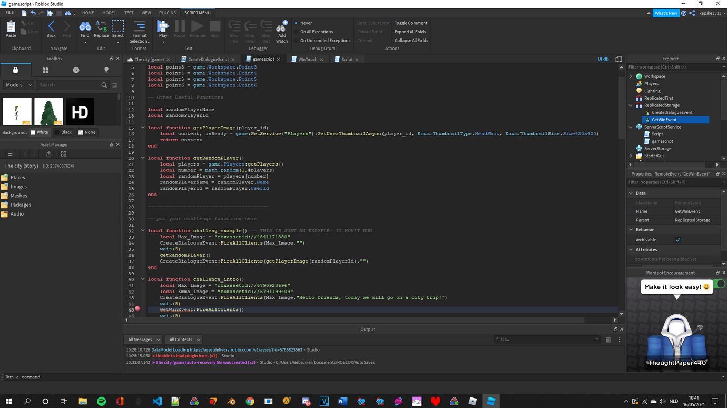The height and width of the screenshot is (408, 727).
Task: Toggle UI visibility eye button
Action: [603, 59]
